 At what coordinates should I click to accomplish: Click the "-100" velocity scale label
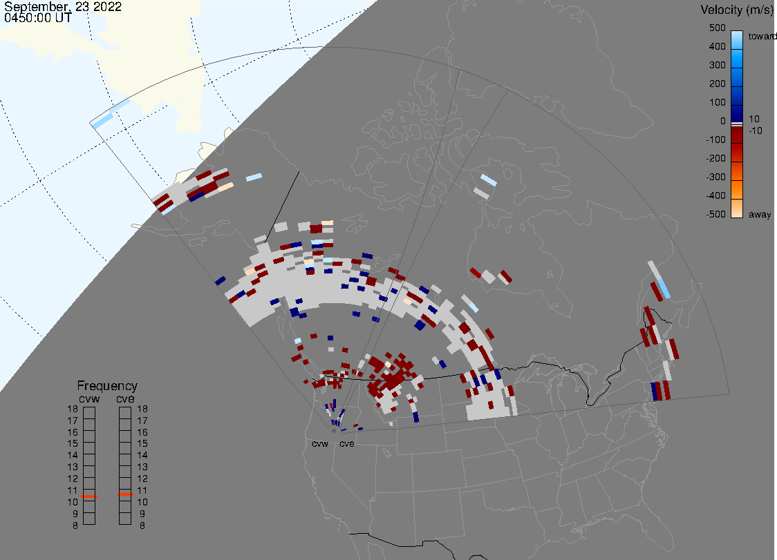click(x=715, y=139)
